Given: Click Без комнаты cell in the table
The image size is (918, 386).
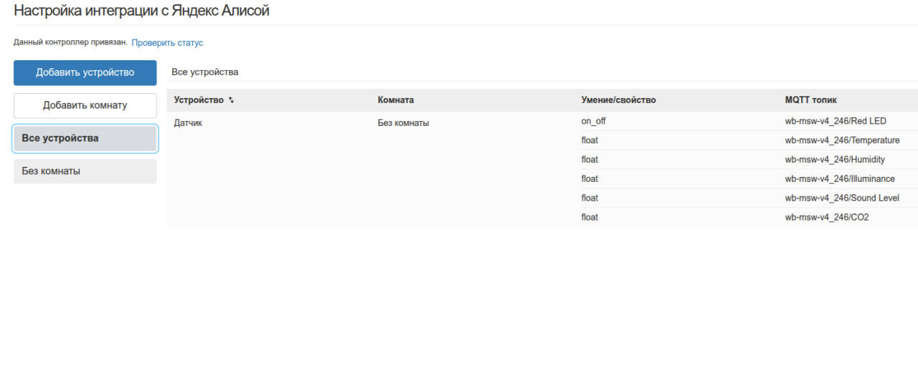Looking at the screenshot, I should tap(403, 123).
